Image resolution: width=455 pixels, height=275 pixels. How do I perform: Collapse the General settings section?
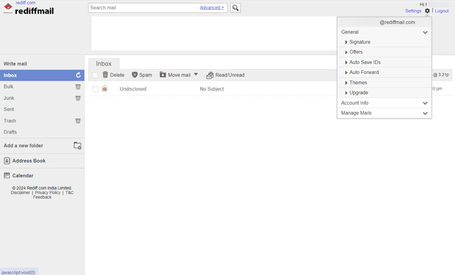point(425,32)
